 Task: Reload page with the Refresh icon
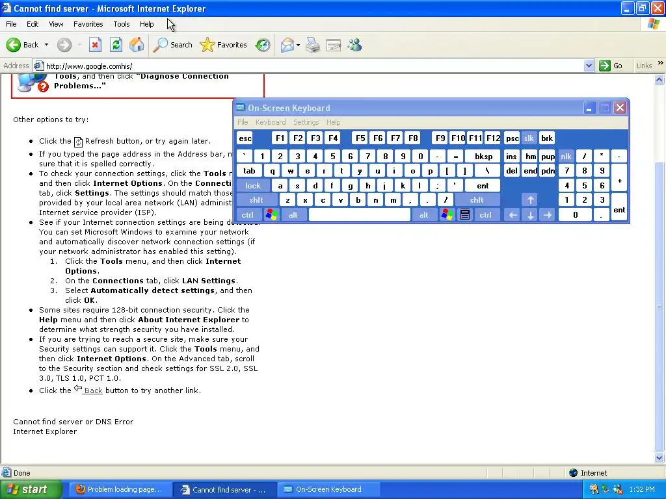(116, 45)
